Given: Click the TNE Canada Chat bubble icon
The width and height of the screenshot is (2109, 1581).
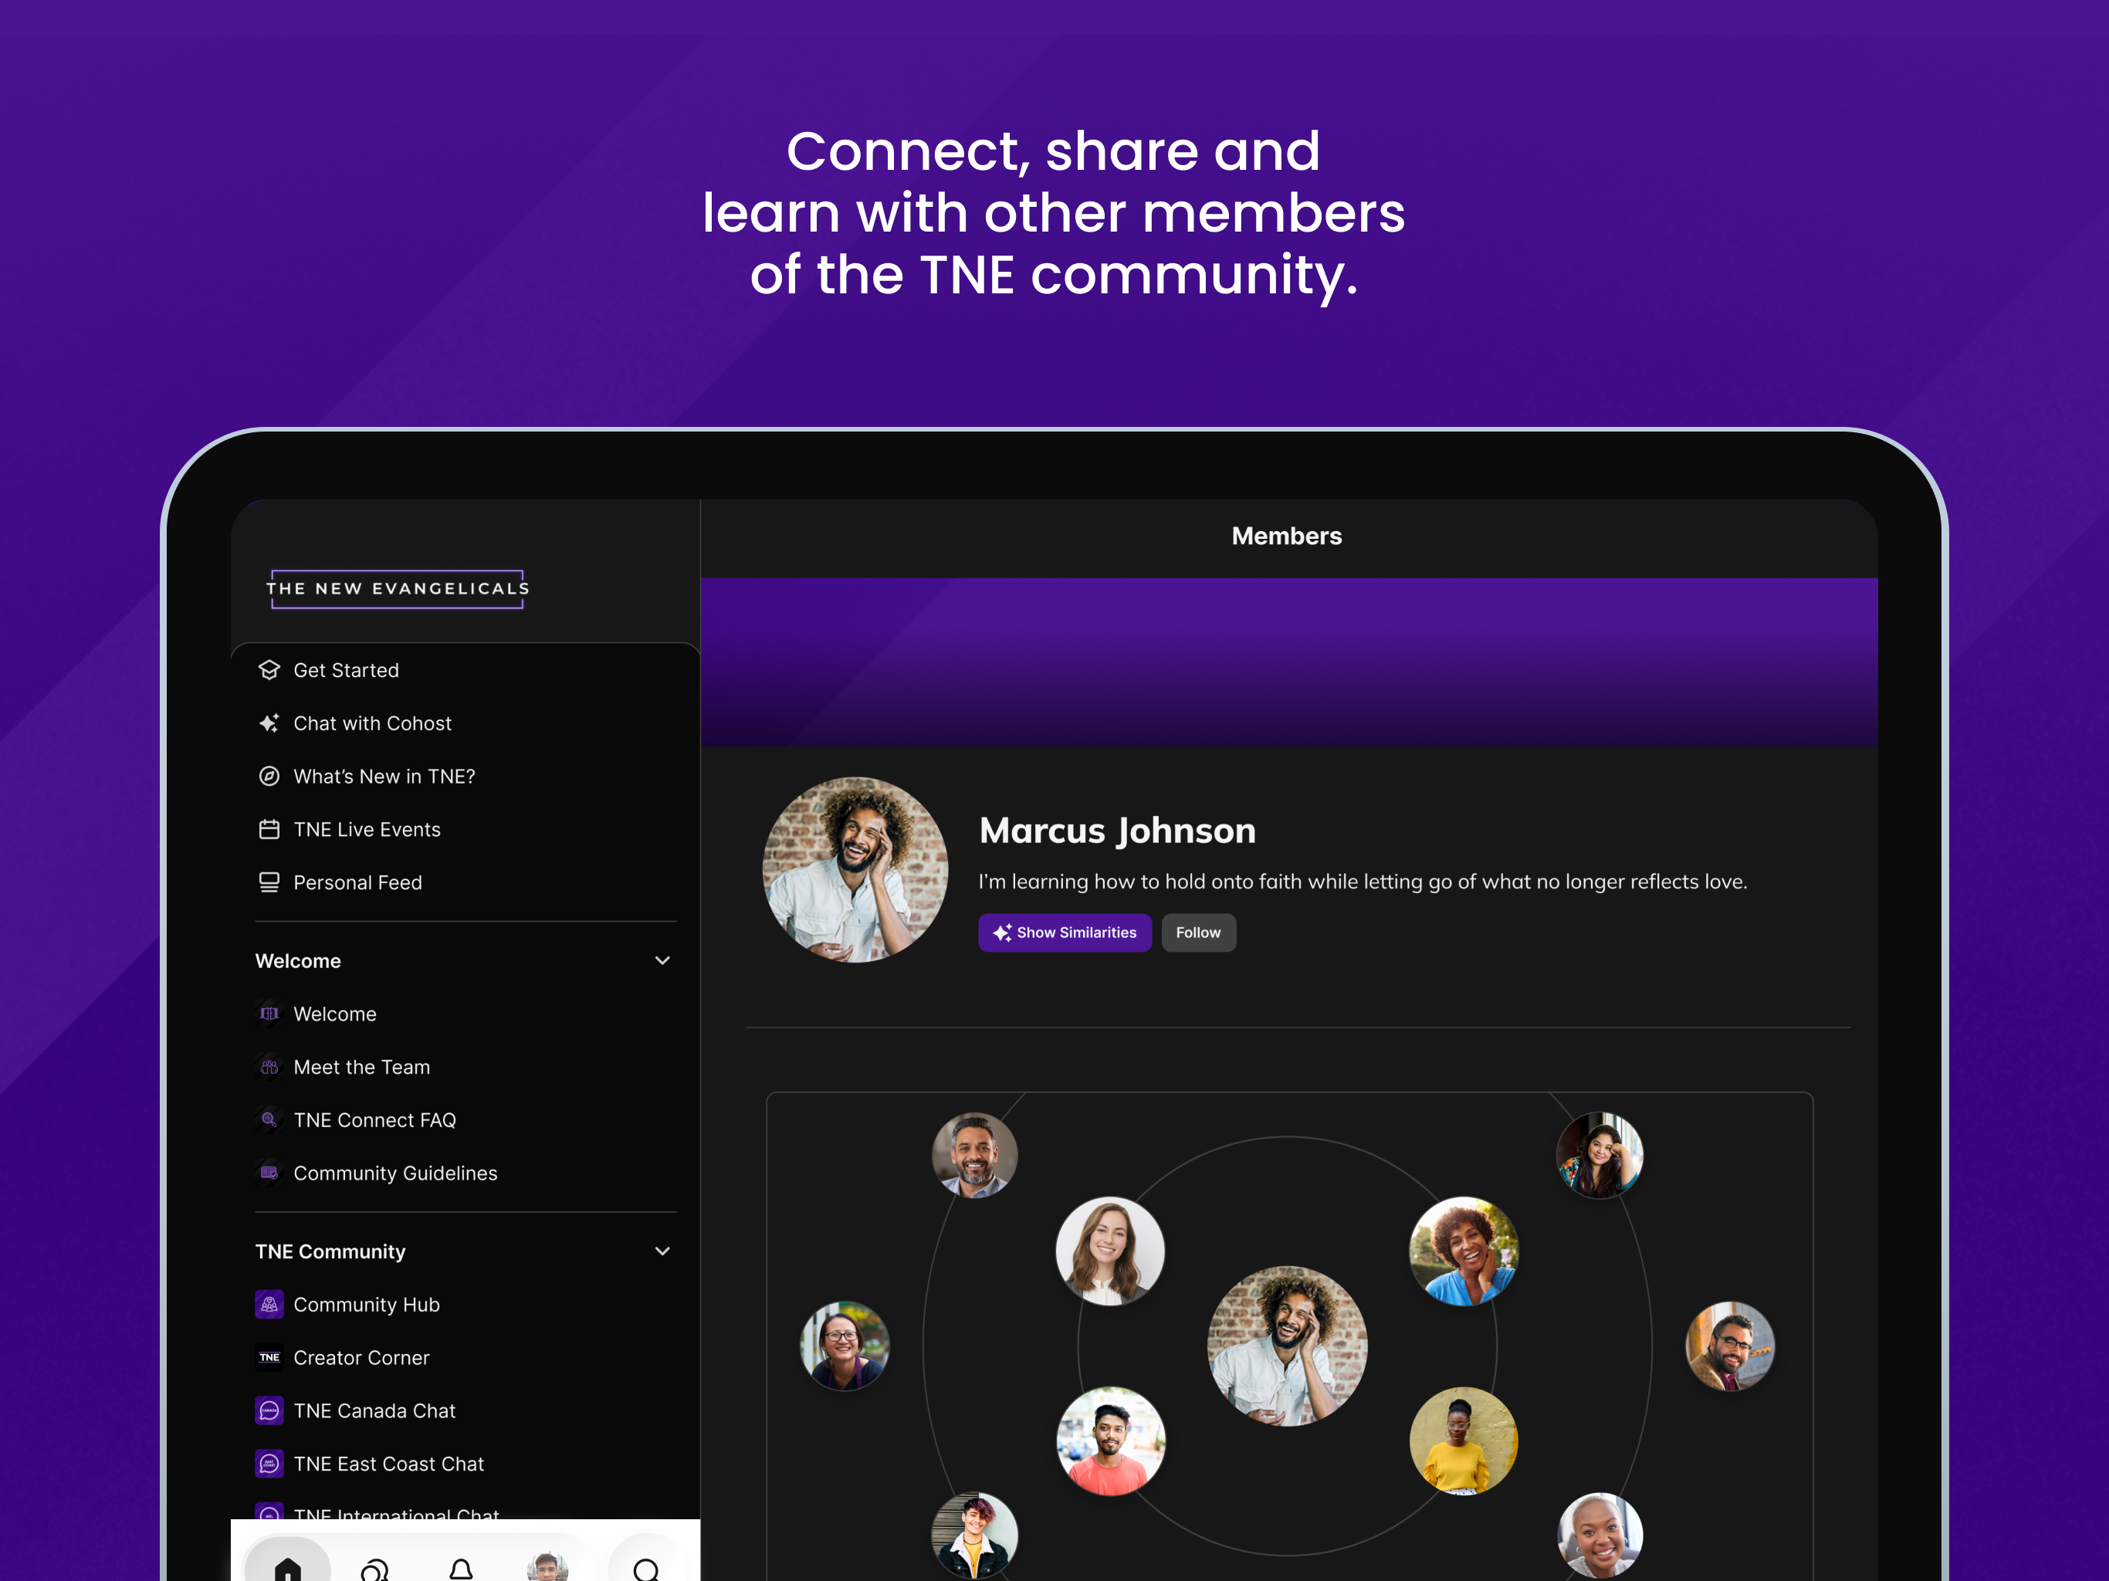Looking at the screenshot, I should 269,1410.
